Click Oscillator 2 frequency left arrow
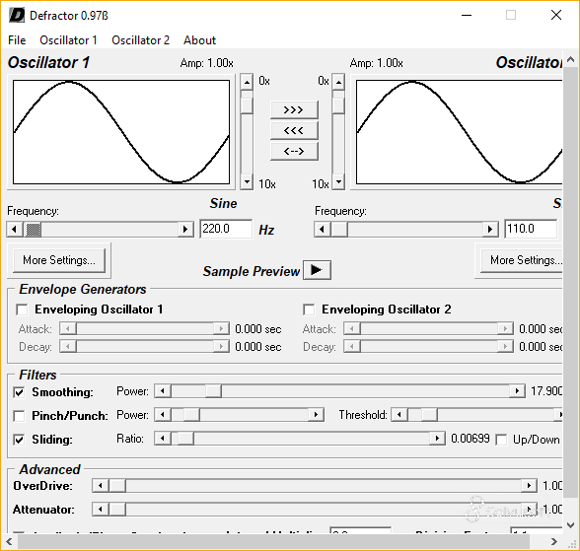The height and width of the screenshot is (551, 580). click(323, 229)
